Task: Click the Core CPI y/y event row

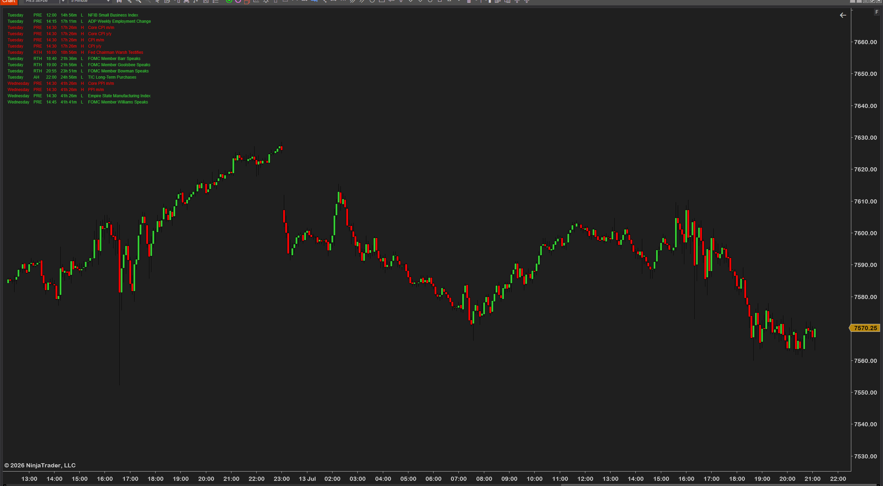Action: click(x=59, y=34)
